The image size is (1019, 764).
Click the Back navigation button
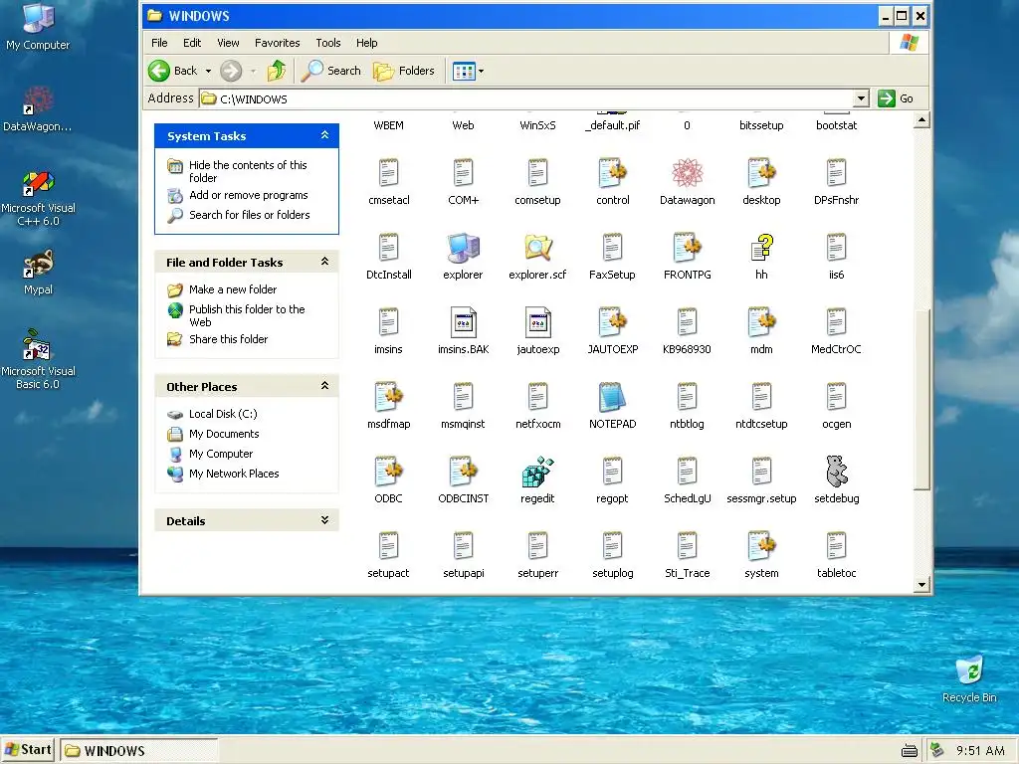pos(173,71)
